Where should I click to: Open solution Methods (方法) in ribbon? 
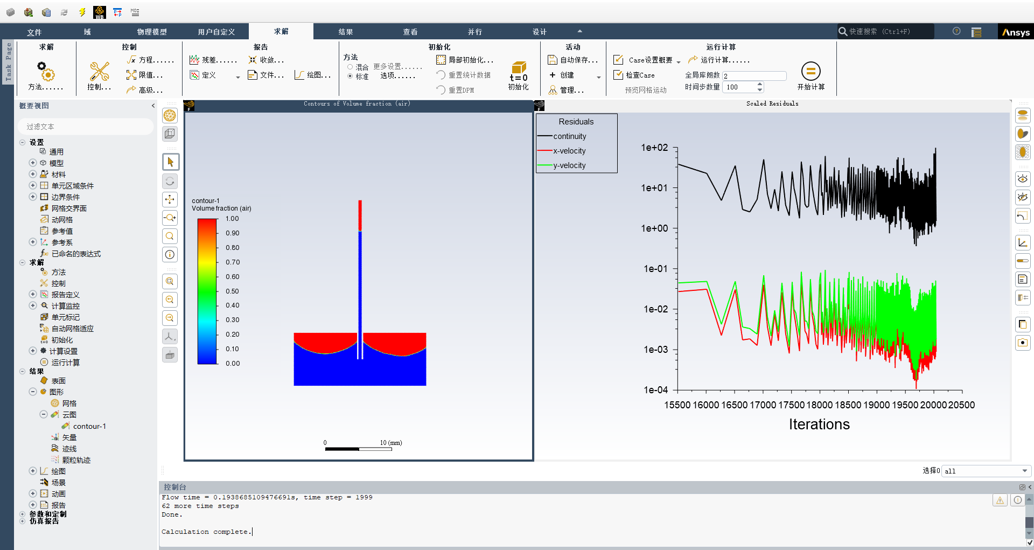(x=46, y=75)
